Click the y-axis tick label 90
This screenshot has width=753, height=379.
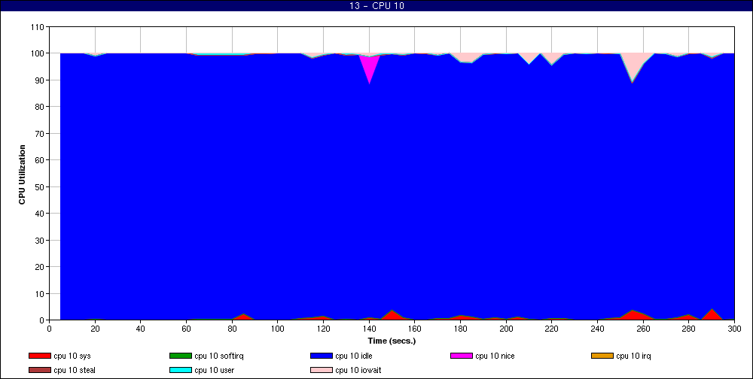coord(40,80)
